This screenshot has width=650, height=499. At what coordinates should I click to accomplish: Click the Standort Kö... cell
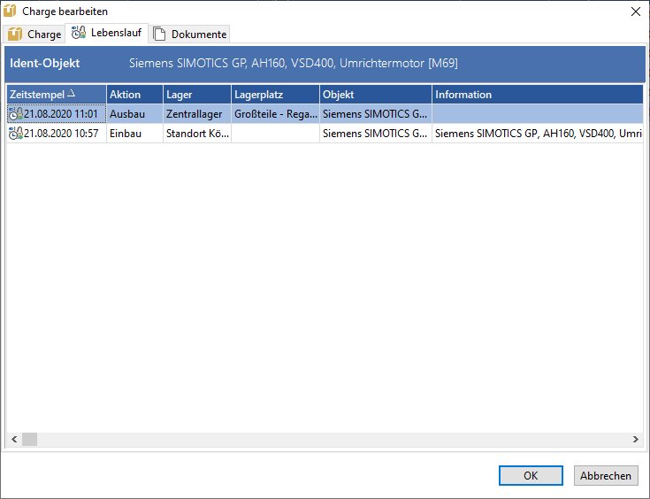click(197, 134)
